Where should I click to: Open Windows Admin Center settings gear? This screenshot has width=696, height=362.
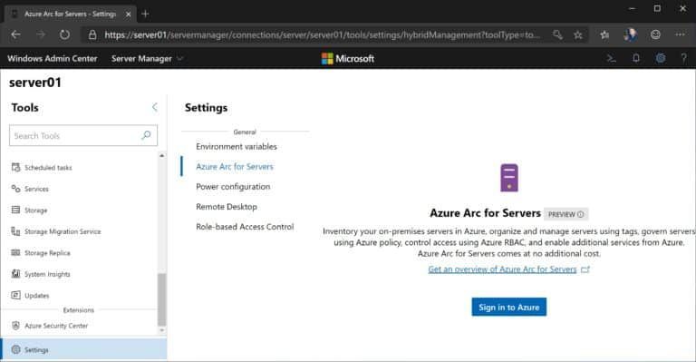[661, 58]
